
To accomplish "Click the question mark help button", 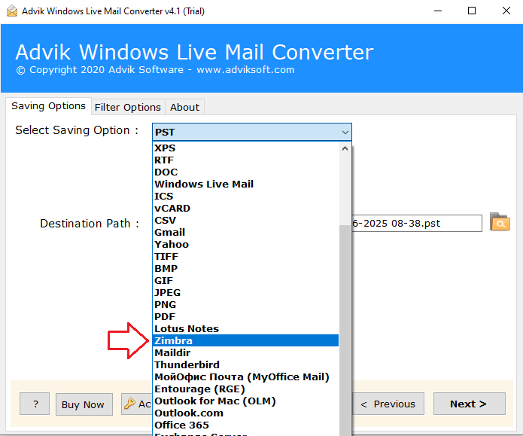I will click(x=35, y=404).
